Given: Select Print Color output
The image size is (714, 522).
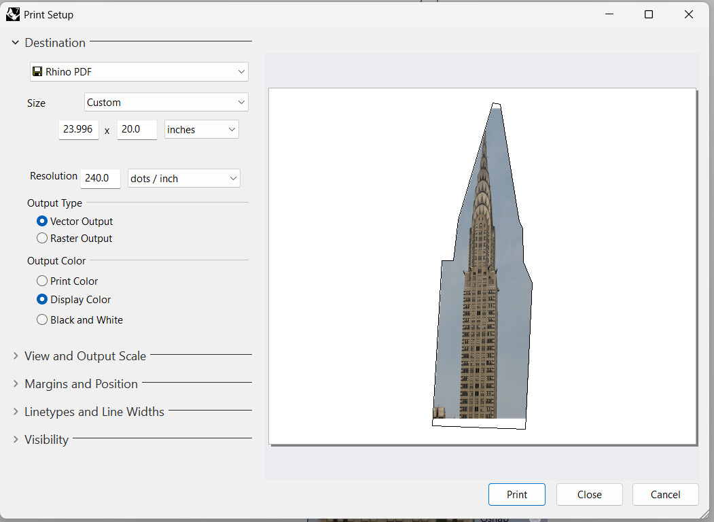Looking at the screenshot, I should [x=41, y=281].
